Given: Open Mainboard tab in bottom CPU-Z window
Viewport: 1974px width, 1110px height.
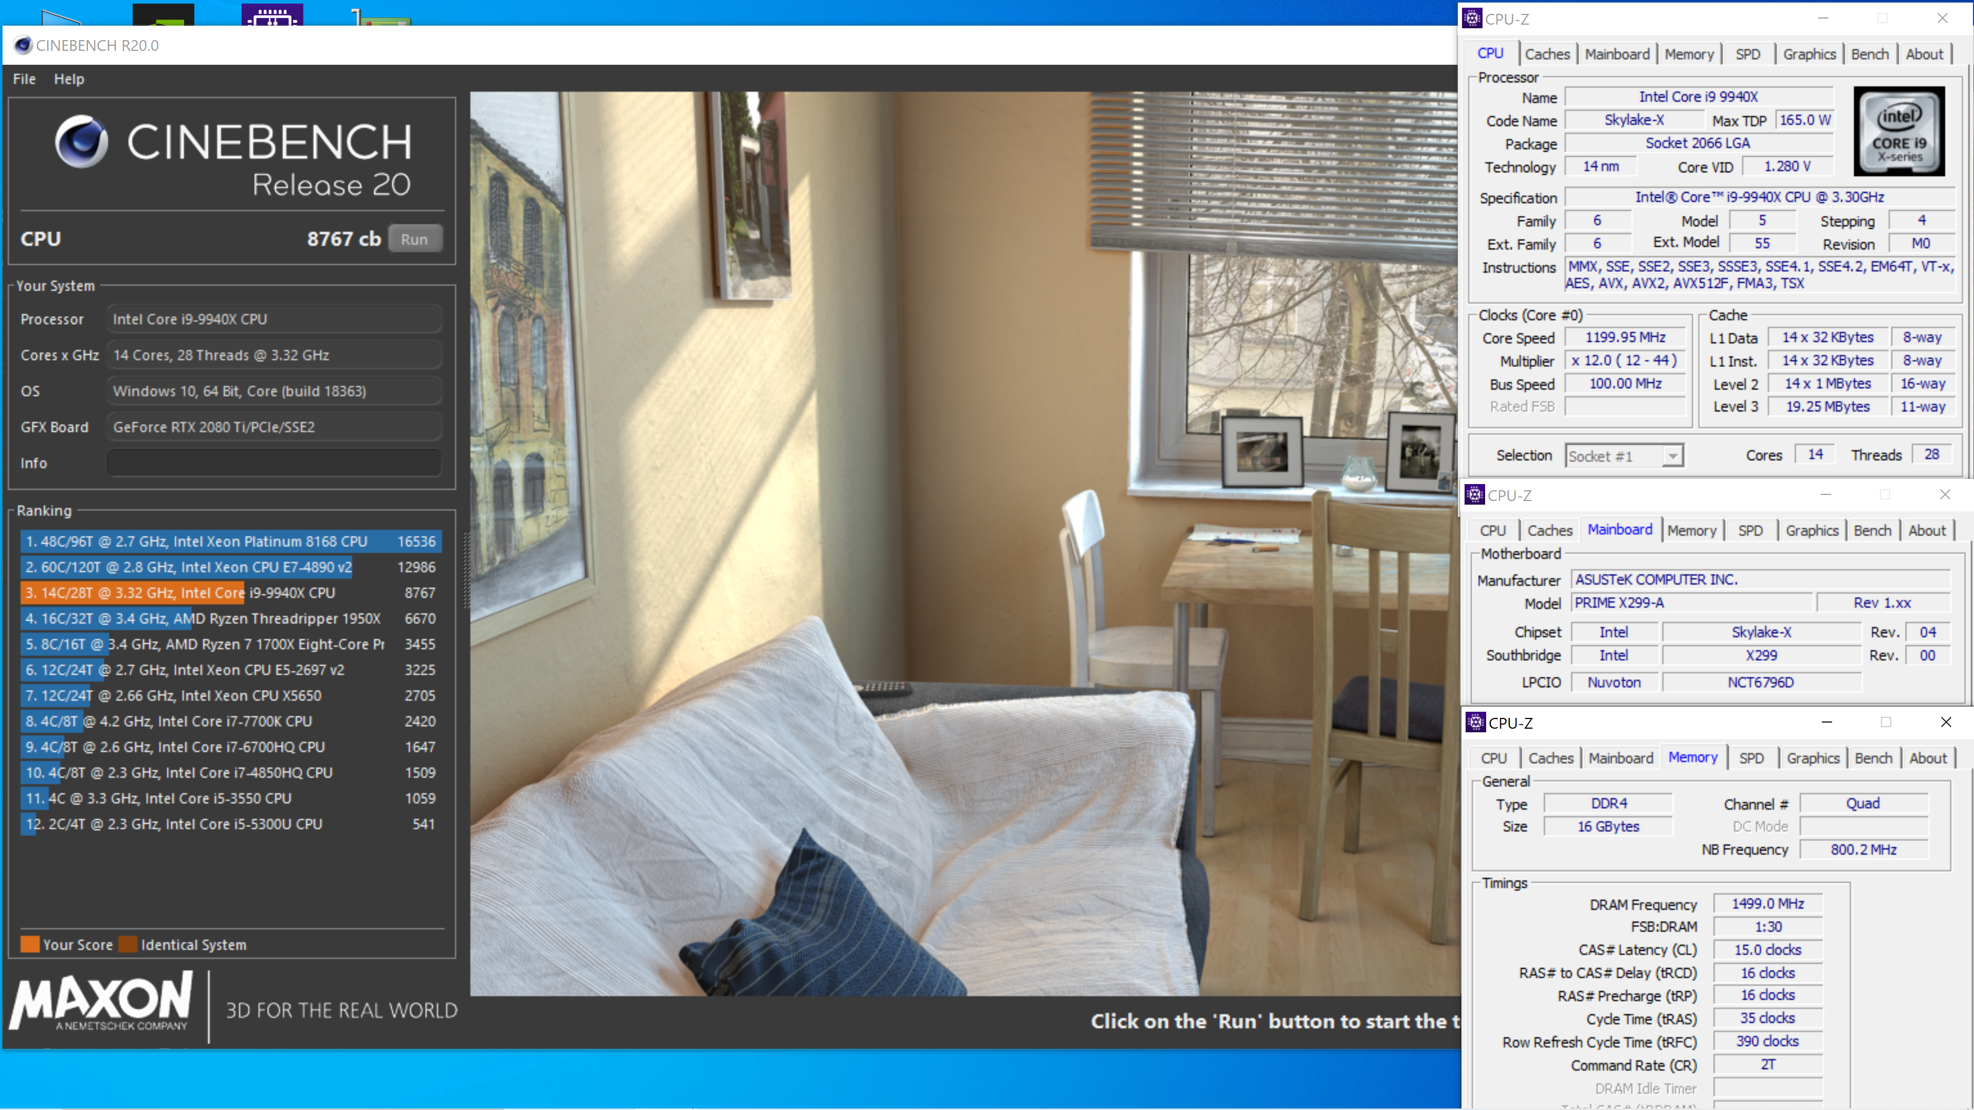Looking at the screenshot, I should (1621, 758).
